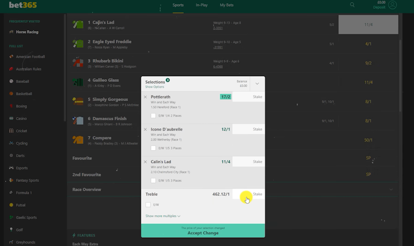Image resolution: width=414 pixels, height=246 pixels.
Task: Click Rhubarb Bikini jockey silks icon
Action: coord(78,63)
